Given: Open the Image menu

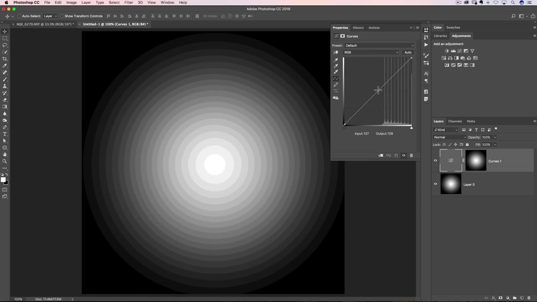Looking at the screenshot, I should click(x=72, y=3).
